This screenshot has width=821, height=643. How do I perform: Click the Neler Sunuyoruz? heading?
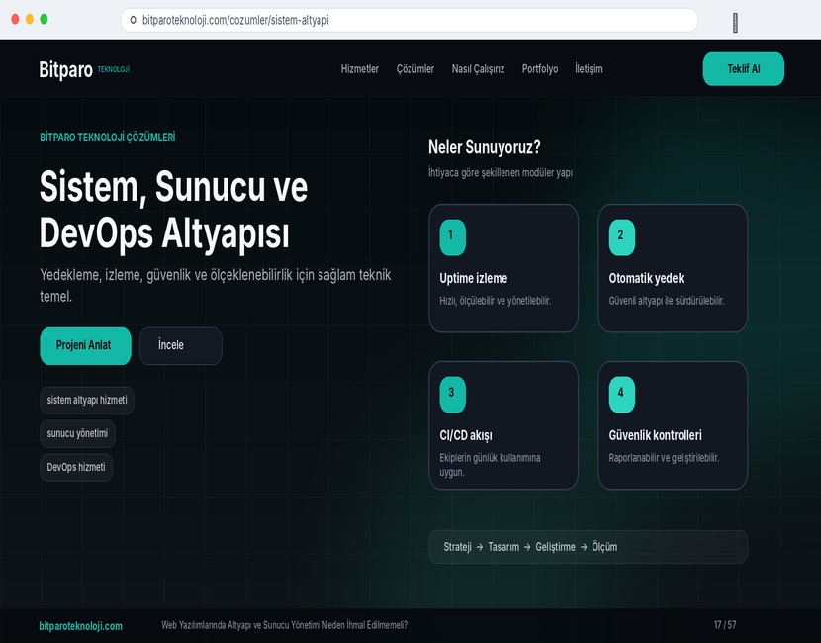click(x=485, y=147)
